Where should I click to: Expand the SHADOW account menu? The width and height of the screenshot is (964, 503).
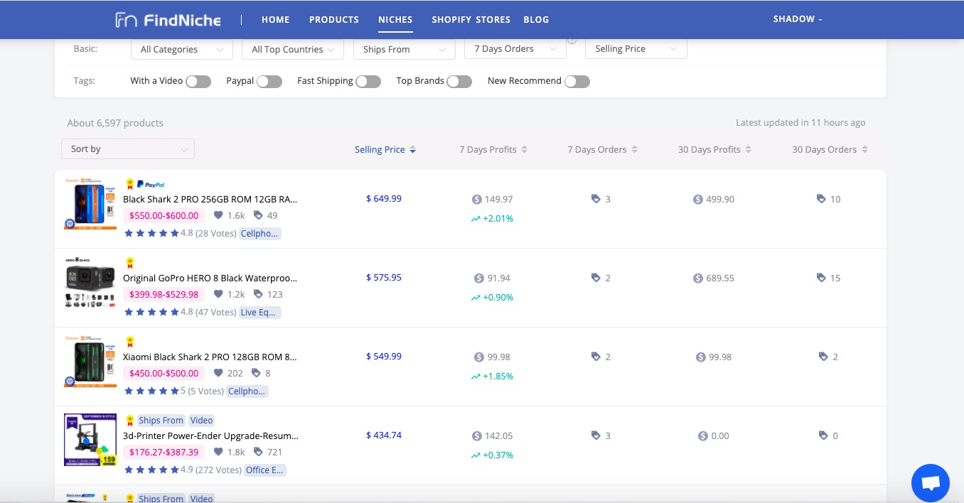tap(798, 19)
